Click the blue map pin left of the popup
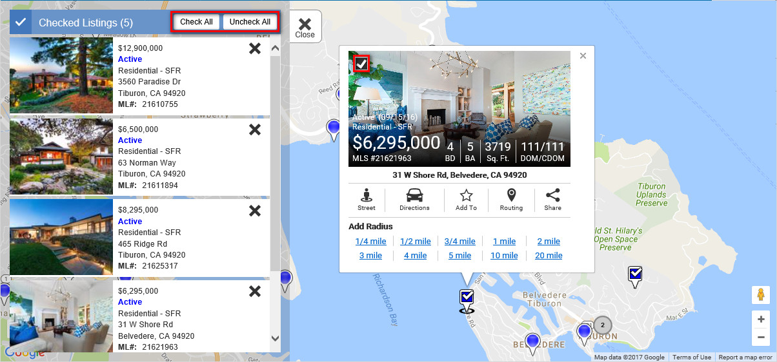 (334, 129)
